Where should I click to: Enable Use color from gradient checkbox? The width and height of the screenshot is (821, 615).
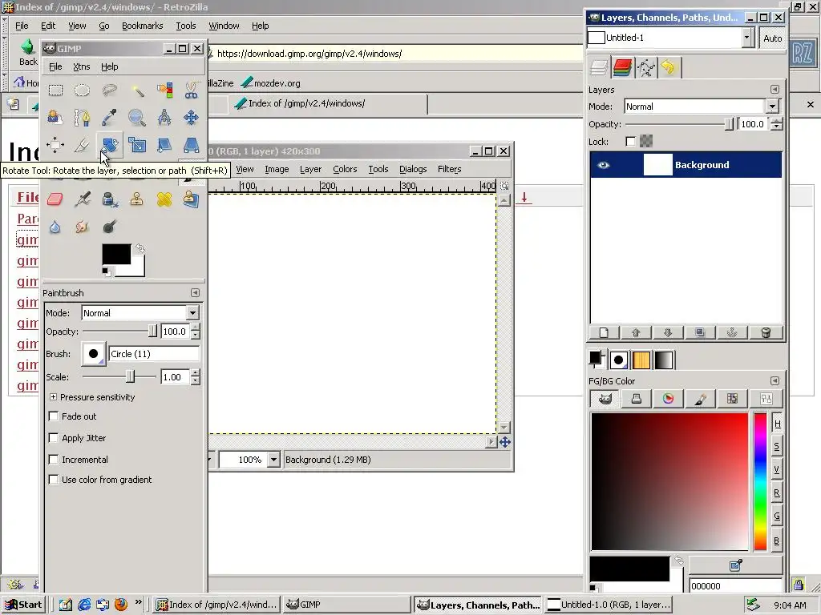[x=53, y=480]
